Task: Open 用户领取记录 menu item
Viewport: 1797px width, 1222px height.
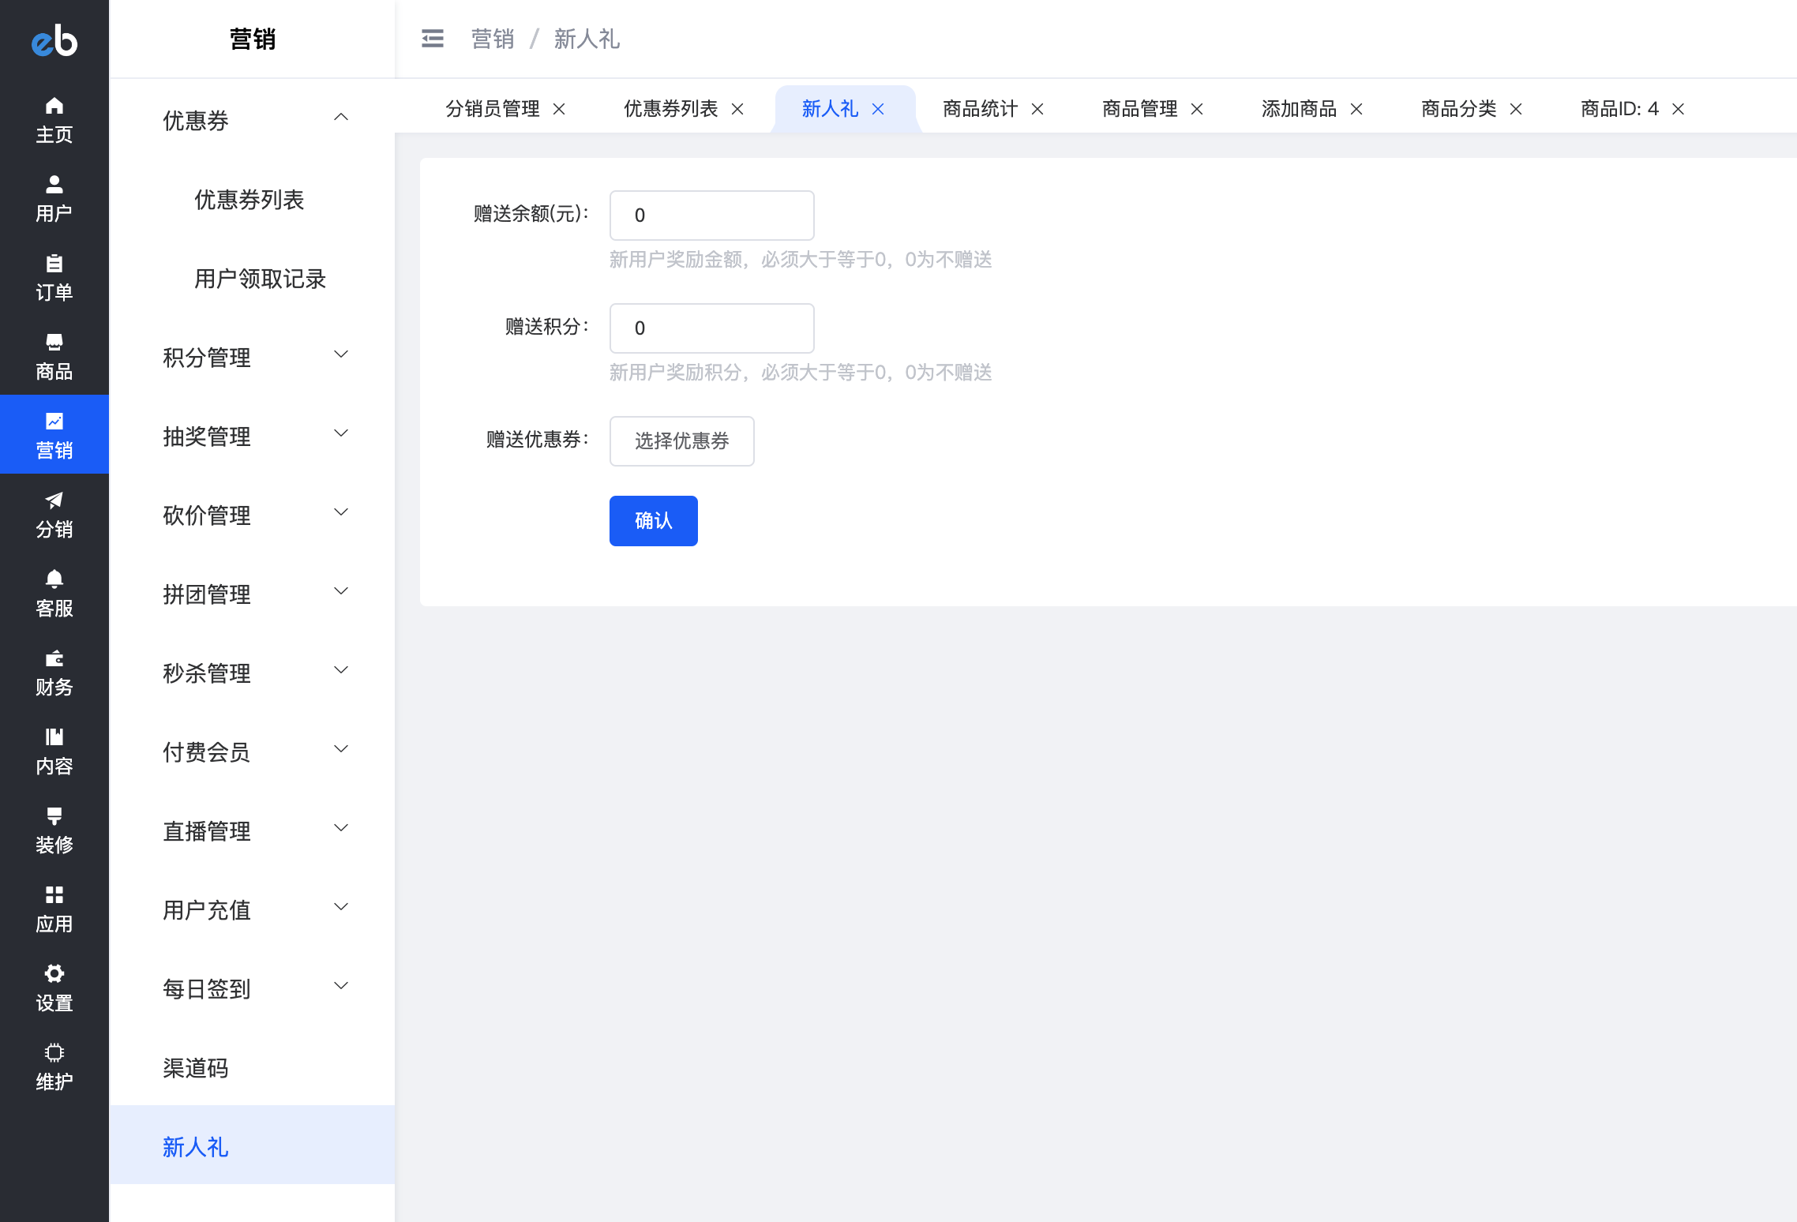Action: pyautogui.click(x=260, y=278)
